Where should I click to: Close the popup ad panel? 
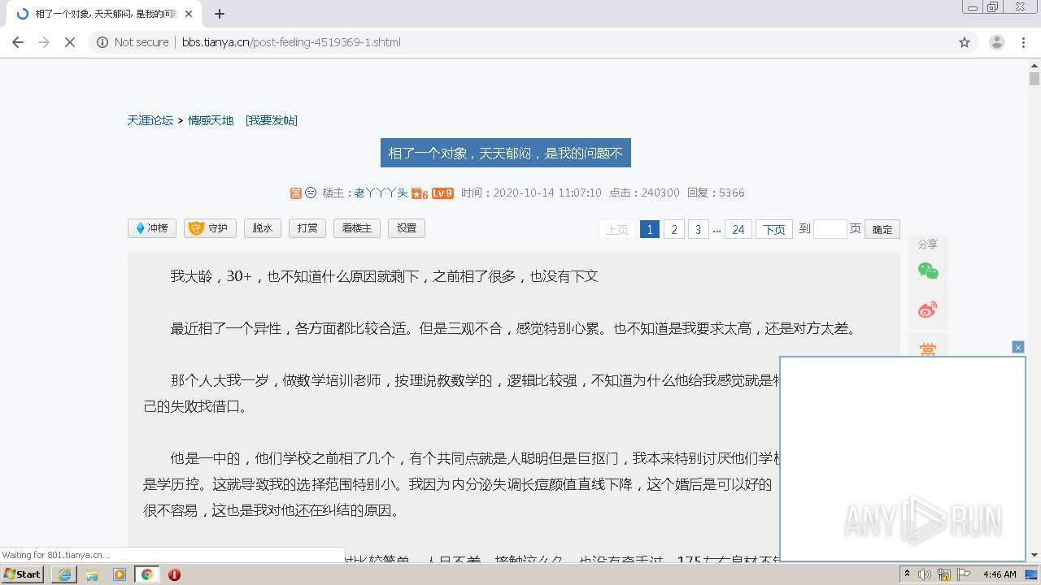(1018, 347)
